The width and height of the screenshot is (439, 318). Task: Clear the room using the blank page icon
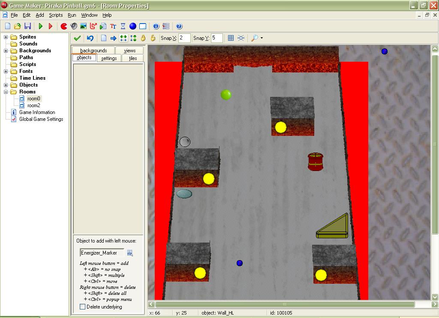pos(104,38)
